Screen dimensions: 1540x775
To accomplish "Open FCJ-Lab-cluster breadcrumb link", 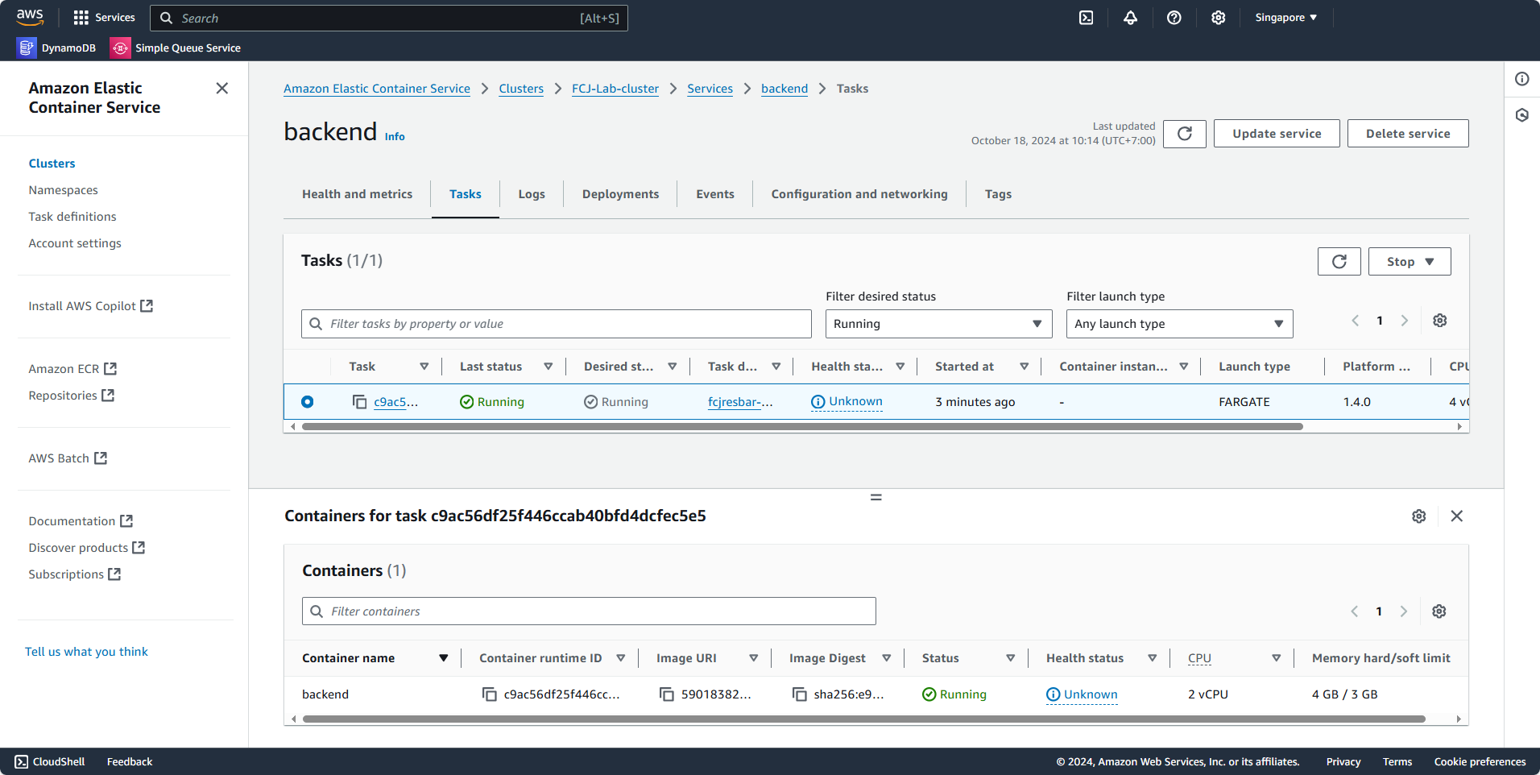I will [615, 89].
